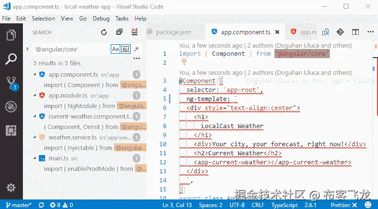This screenshot has height=209, width=378.
Task: Open the View menu
Action: coord(67,19)
